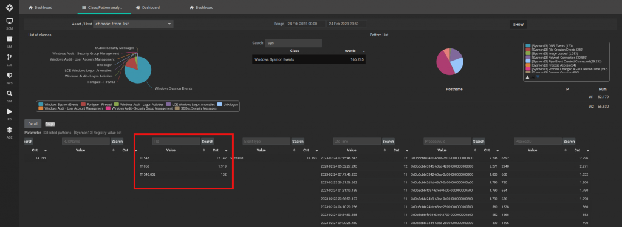This screenshot has height=227, width=622.
Task: Click the SHOW button
Action: [518, 25]
